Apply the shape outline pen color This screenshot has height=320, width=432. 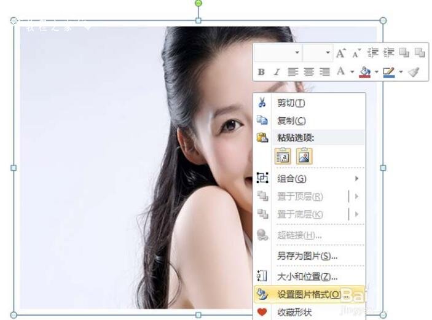[x=389, y=72]
